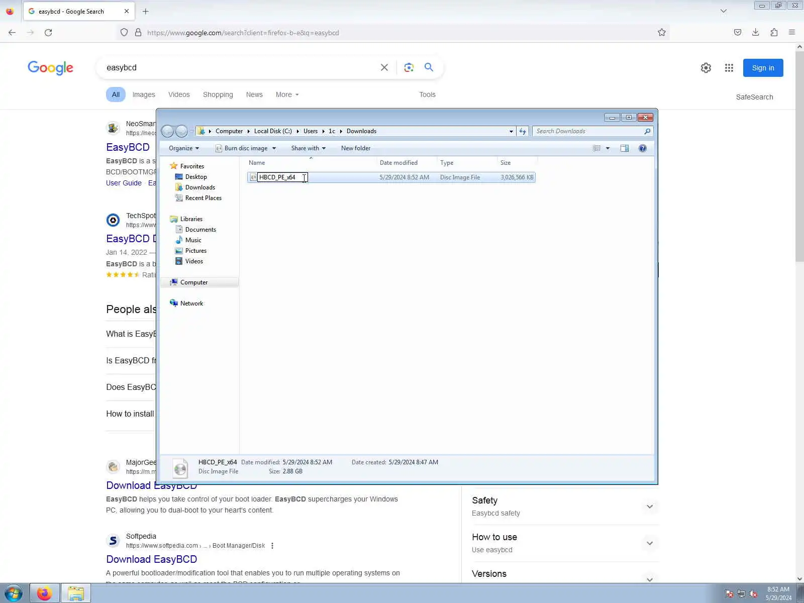Open the Windows Start menu orb
Viewport: 804px width, 603px height.
point(13,593)
